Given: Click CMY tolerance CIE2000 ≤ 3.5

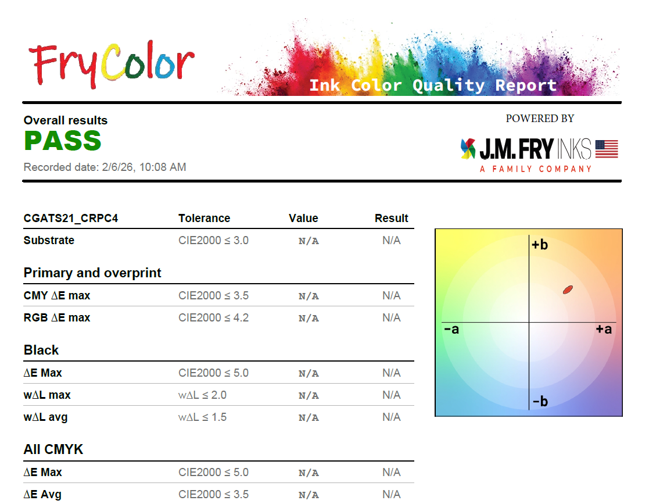Looking at the screenshot, I should click(213, 296).
